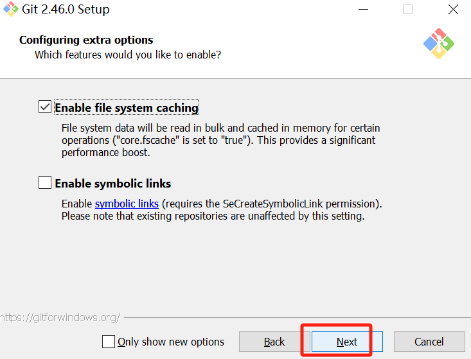Click the Only show new options label
The height and width of the screenshot is (359, 471).
[171, 342]
